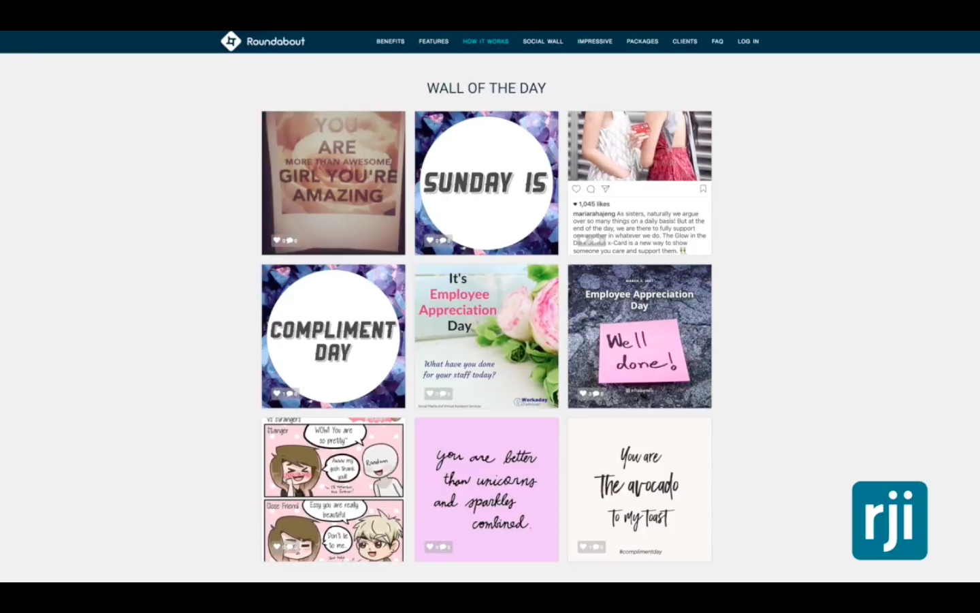Click the rji logo badge
Image resolution: width=980 pixels, height=613 pixels.
(x=889, y=520)
